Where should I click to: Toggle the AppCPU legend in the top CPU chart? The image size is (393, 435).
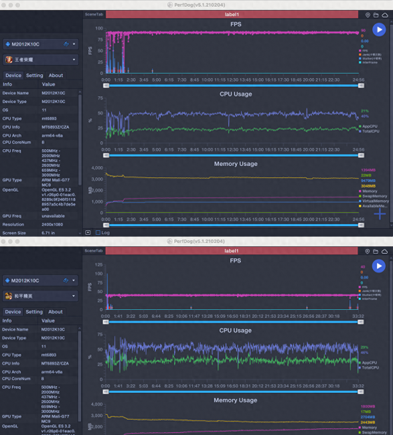click(x=368, y=126)
